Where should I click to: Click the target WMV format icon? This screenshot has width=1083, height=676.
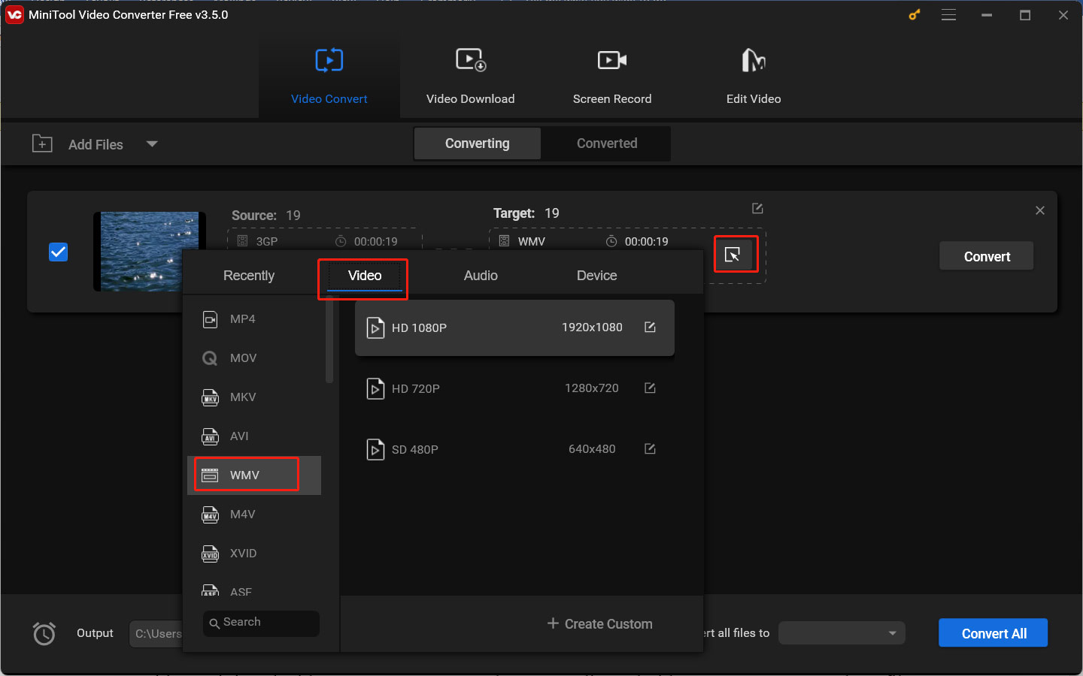[504, 241]
